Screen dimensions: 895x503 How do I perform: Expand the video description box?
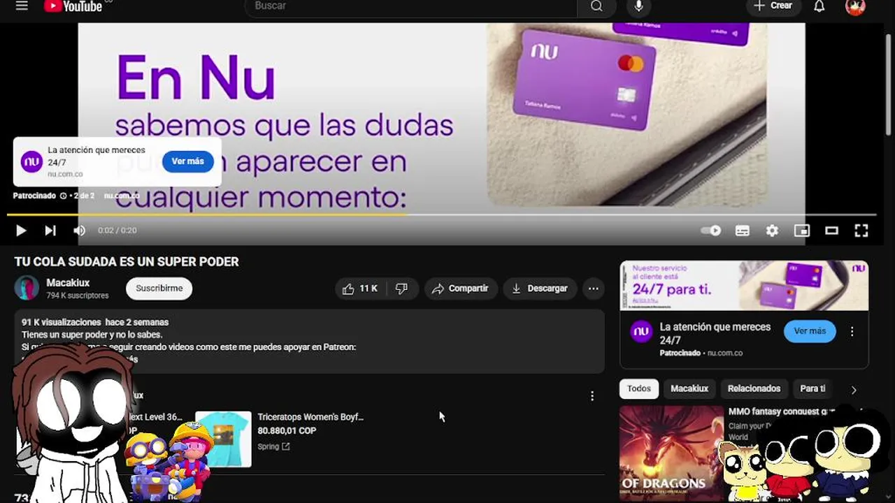[309, 341]
